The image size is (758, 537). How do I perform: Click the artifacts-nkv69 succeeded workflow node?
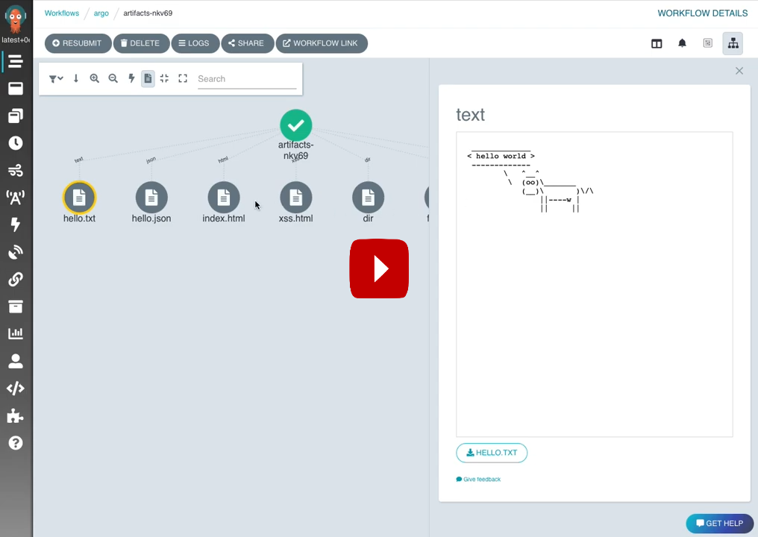(296, 125)
